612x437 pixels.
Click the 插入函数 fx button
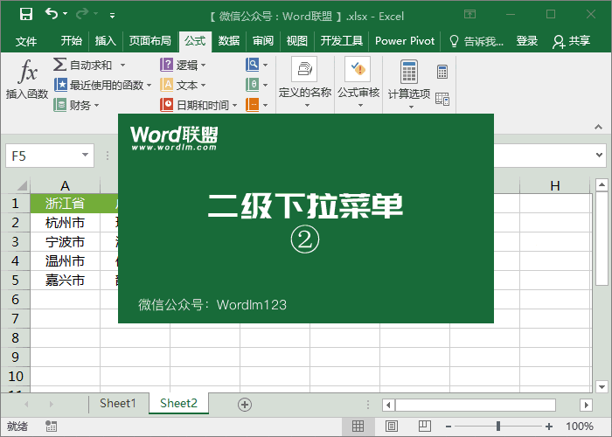[x=27, y=80]
